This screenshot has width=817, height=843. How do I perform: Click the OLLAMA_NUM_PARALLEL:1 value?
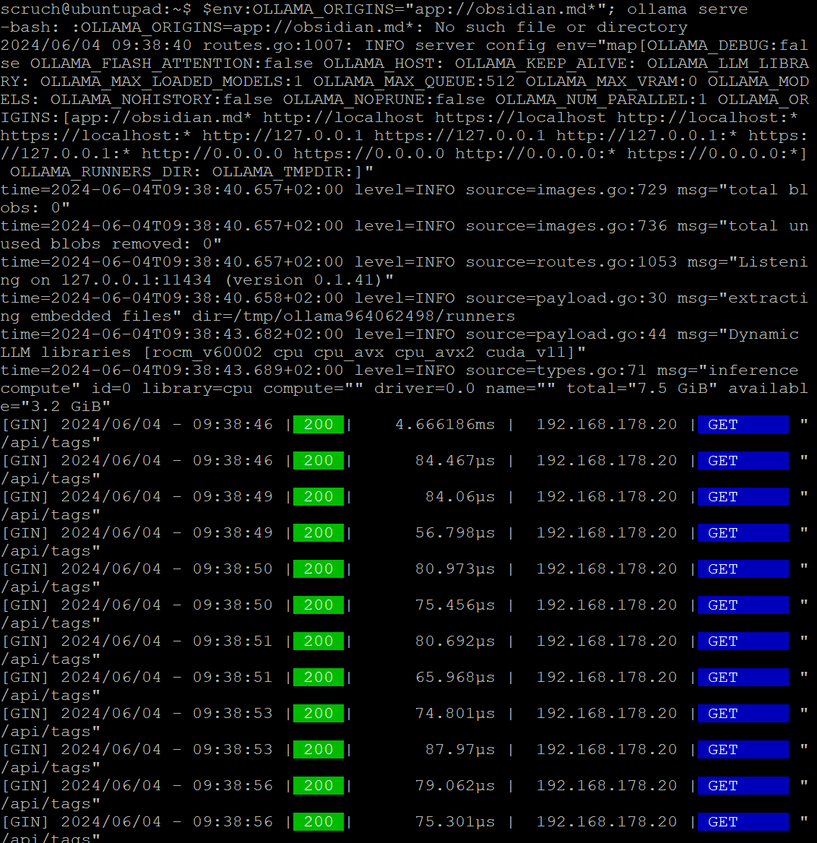[601, 100]
